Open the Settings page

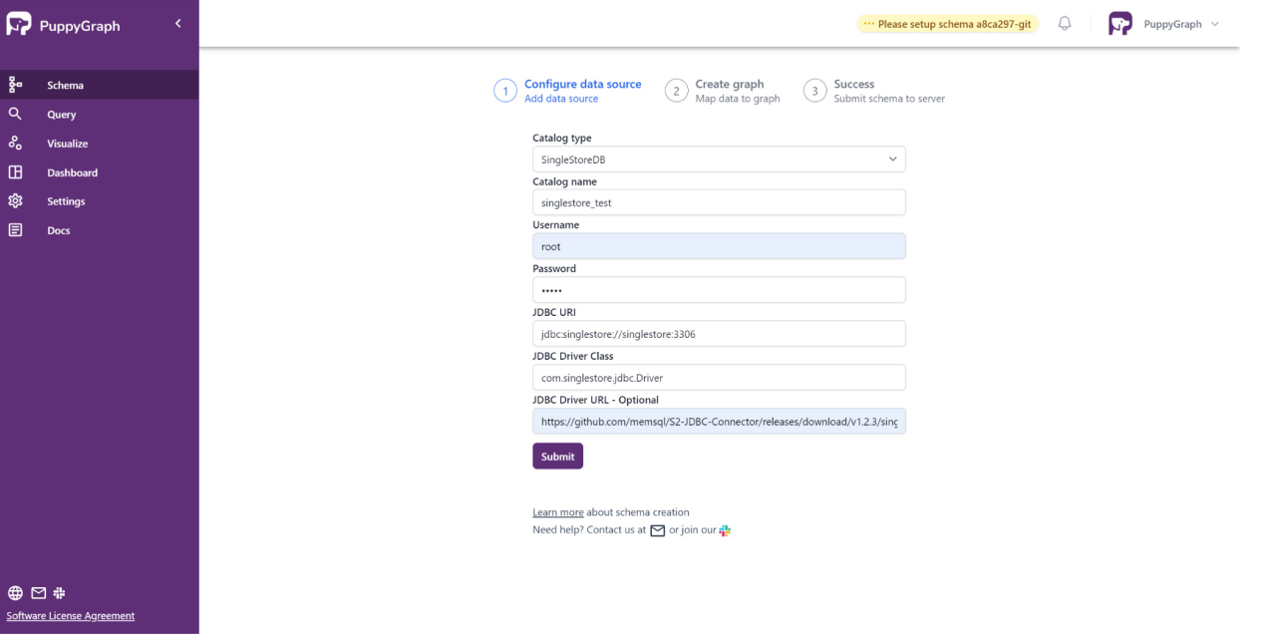pos(66,200)
